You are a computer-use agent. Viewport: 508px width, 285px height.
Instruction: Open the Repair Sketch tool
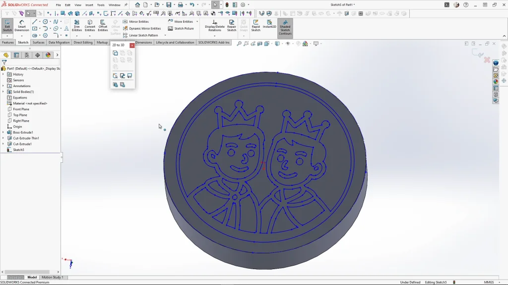(232, 26)
